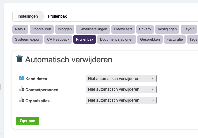Select the Vestigingen tab

pos(167,29)
